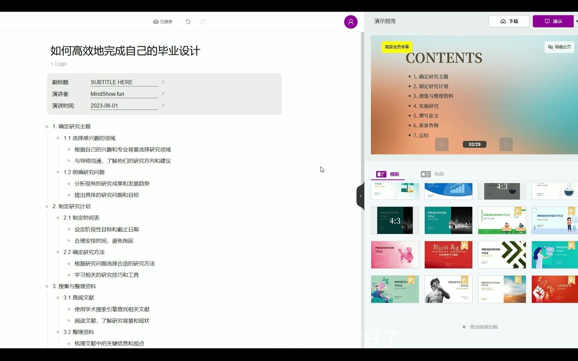The height and width of the screenshot is (361, 578).
Task: Switch to the 布局 tab
Action: (x=432, y=174)
